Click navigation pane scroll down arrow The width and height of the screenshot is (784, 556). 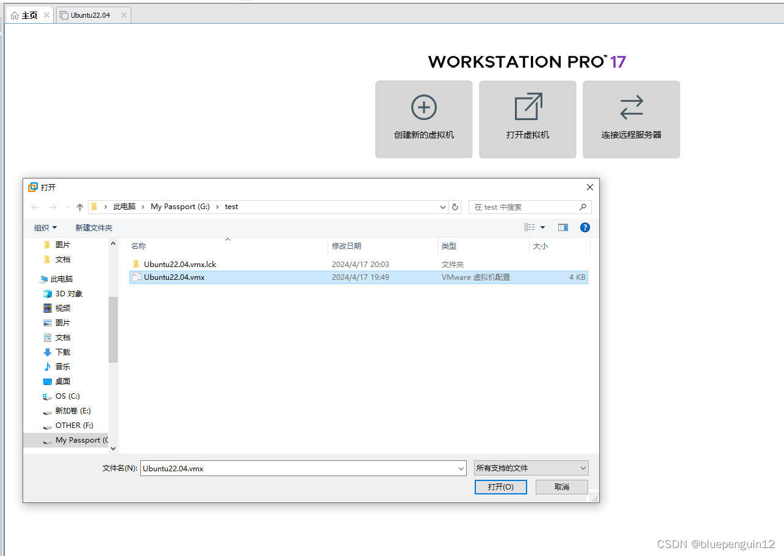(113, 448)
